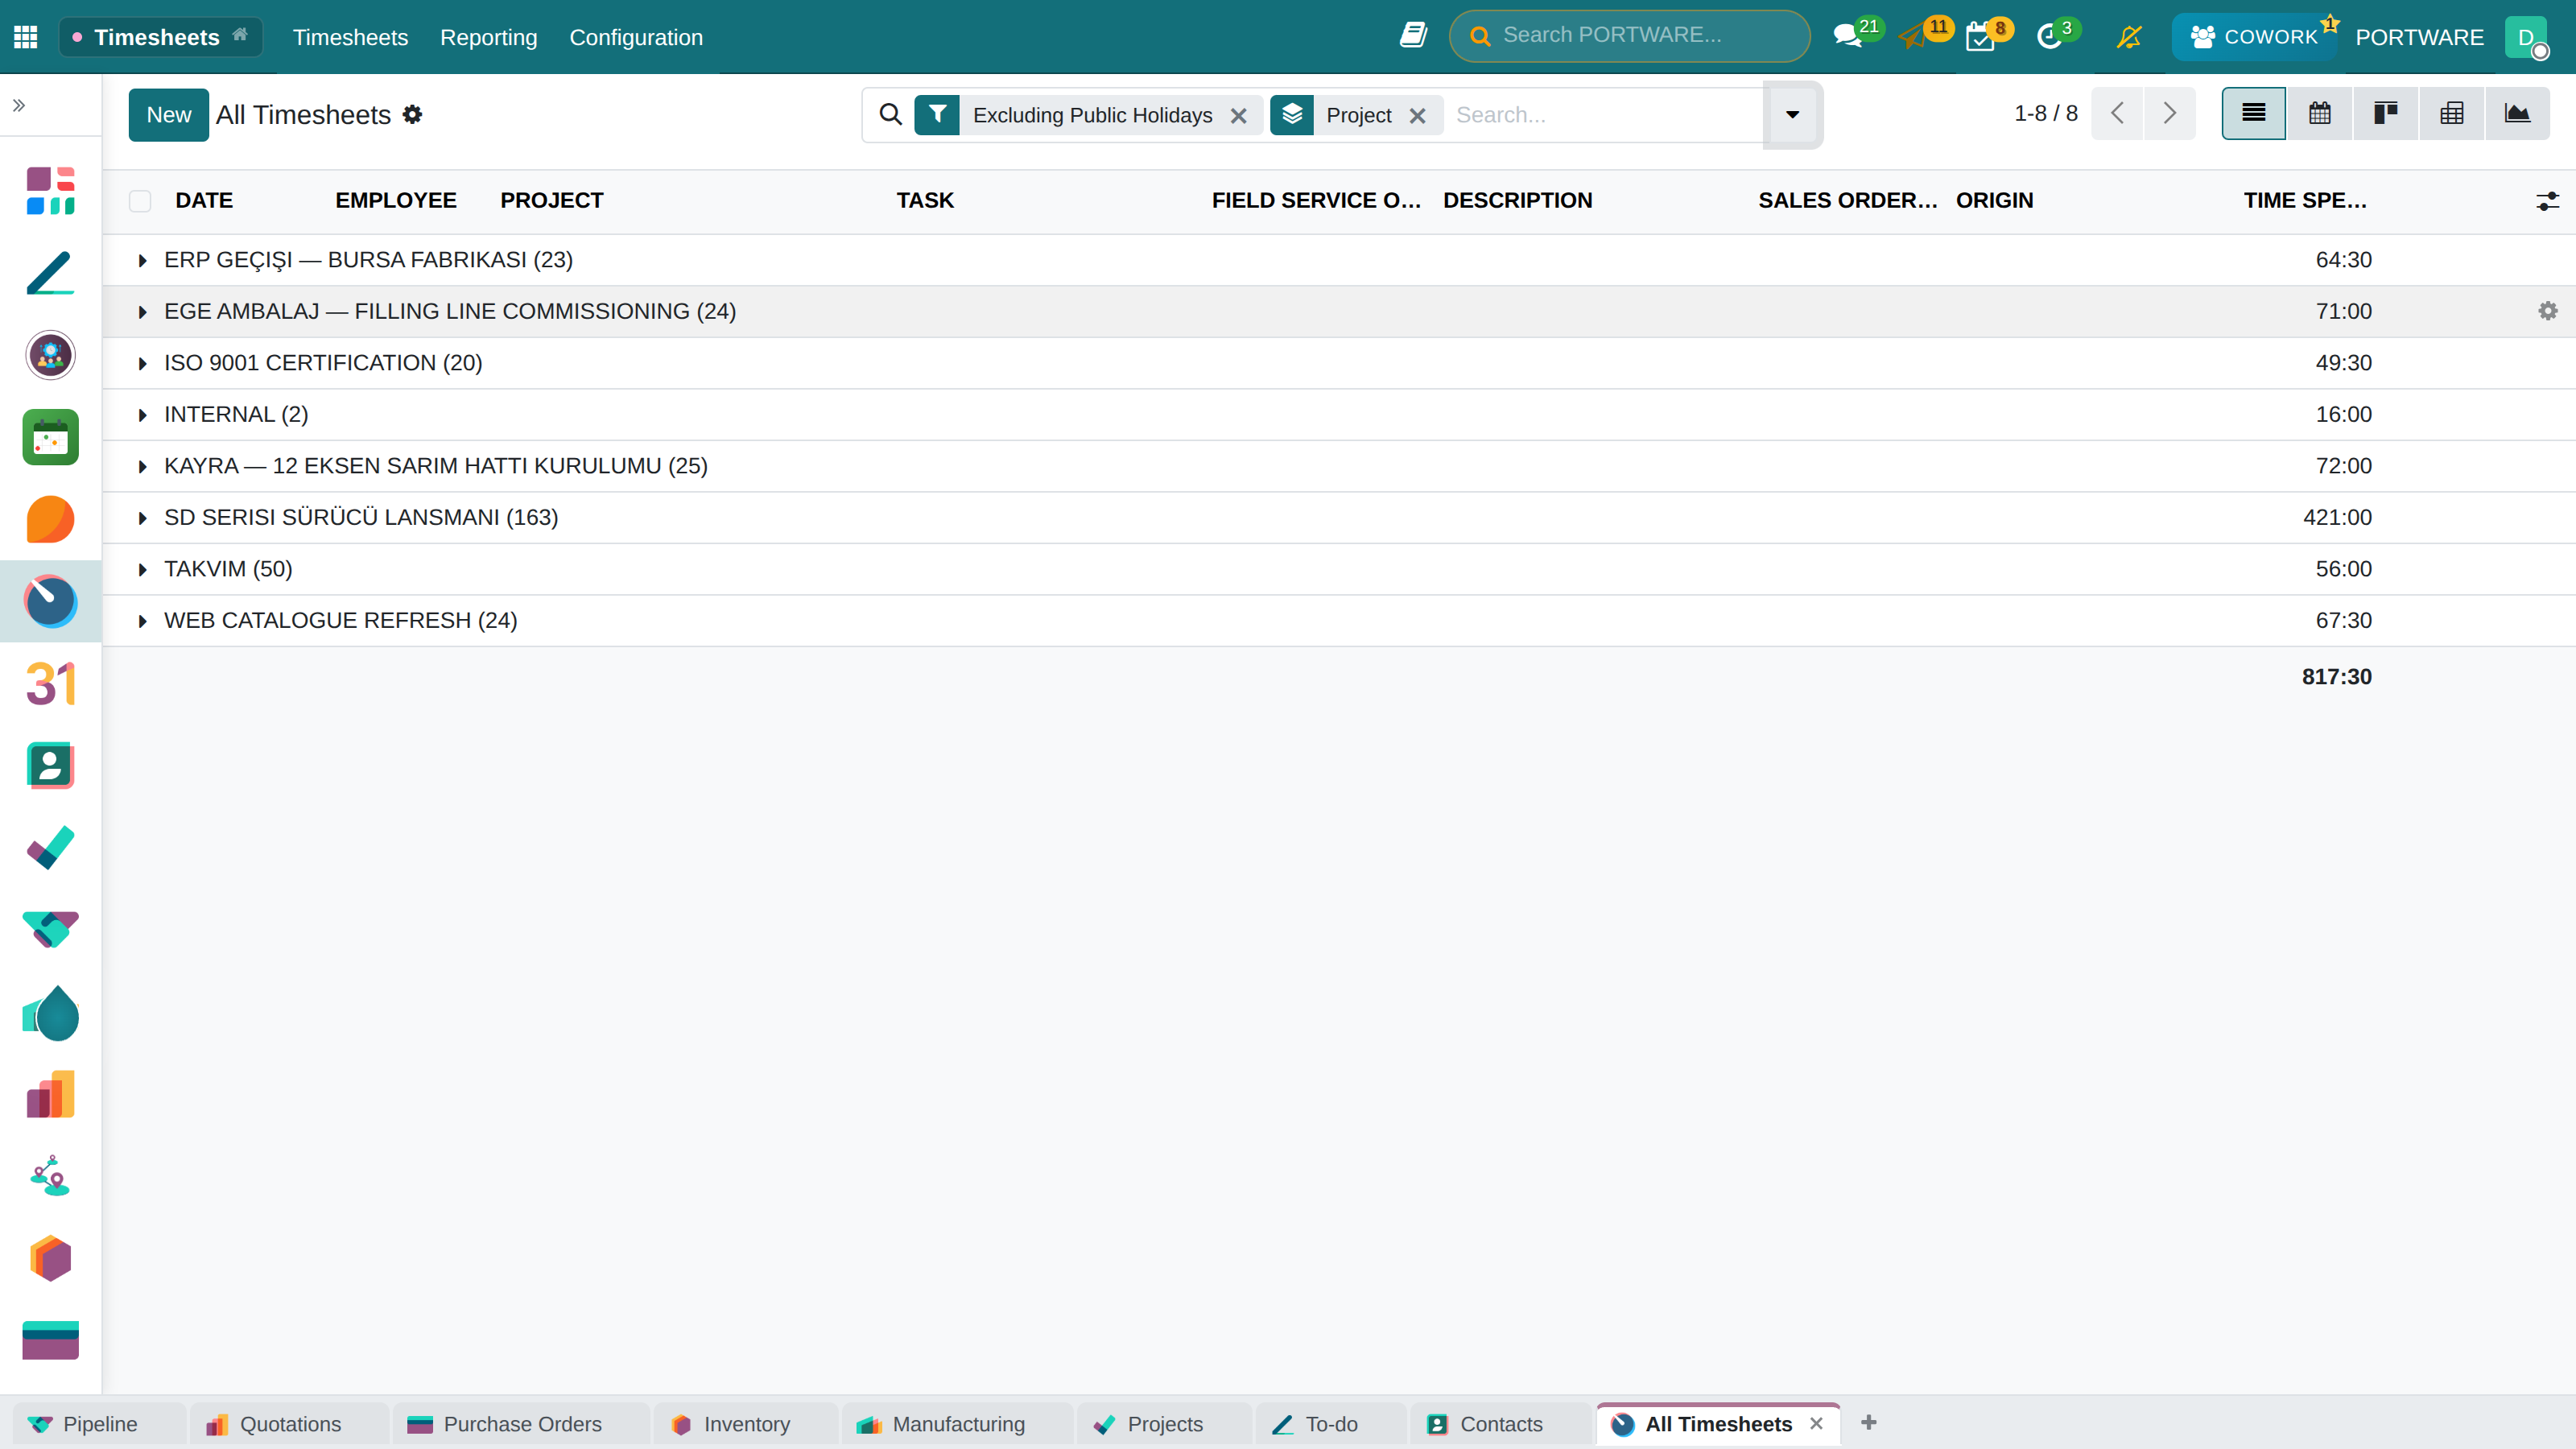This screenshot has width=2576, height=1449.
Task: Expand ERP GEÇİŞİ — BURSA FABRIKASI group
Action: point(142,260)
